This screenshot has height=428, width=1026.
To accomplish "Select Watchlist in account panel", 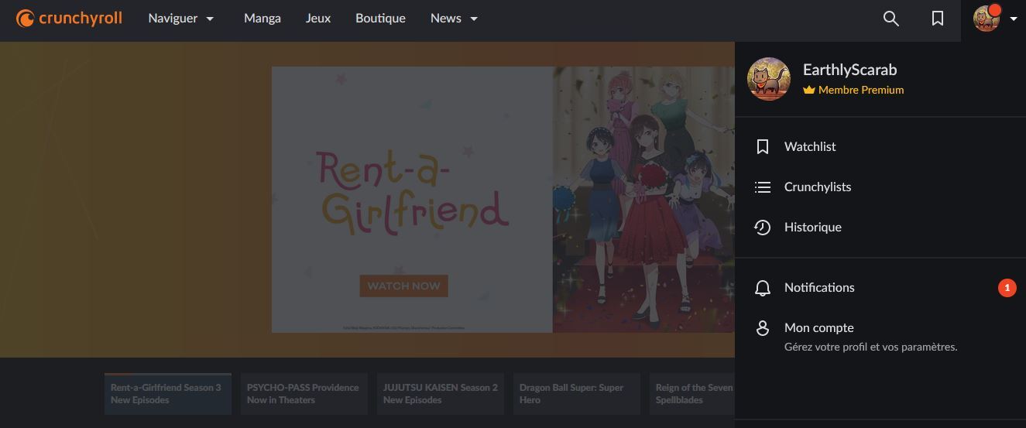I will click(x=880, y=146).
